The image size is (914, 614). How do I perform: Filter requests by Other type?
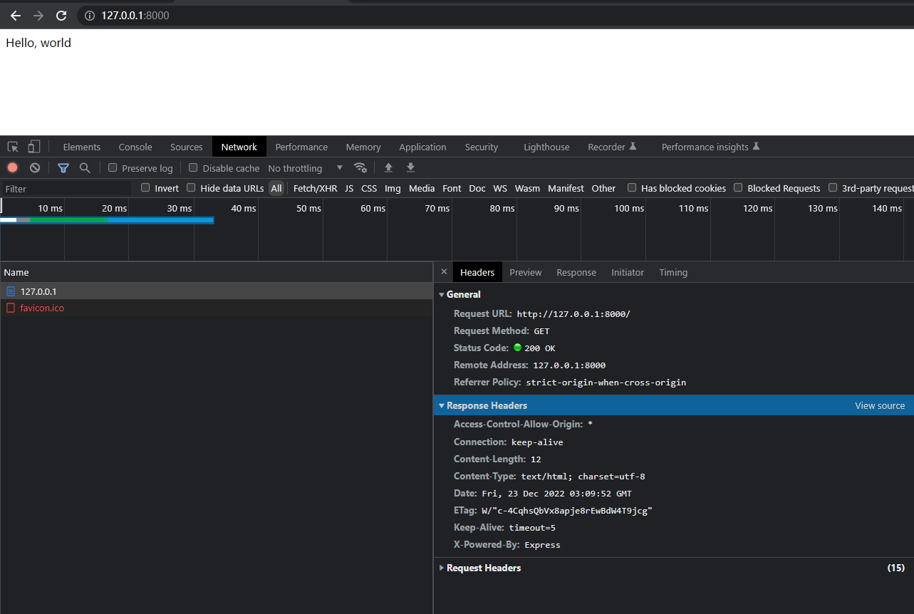click(x=603, y=188)
